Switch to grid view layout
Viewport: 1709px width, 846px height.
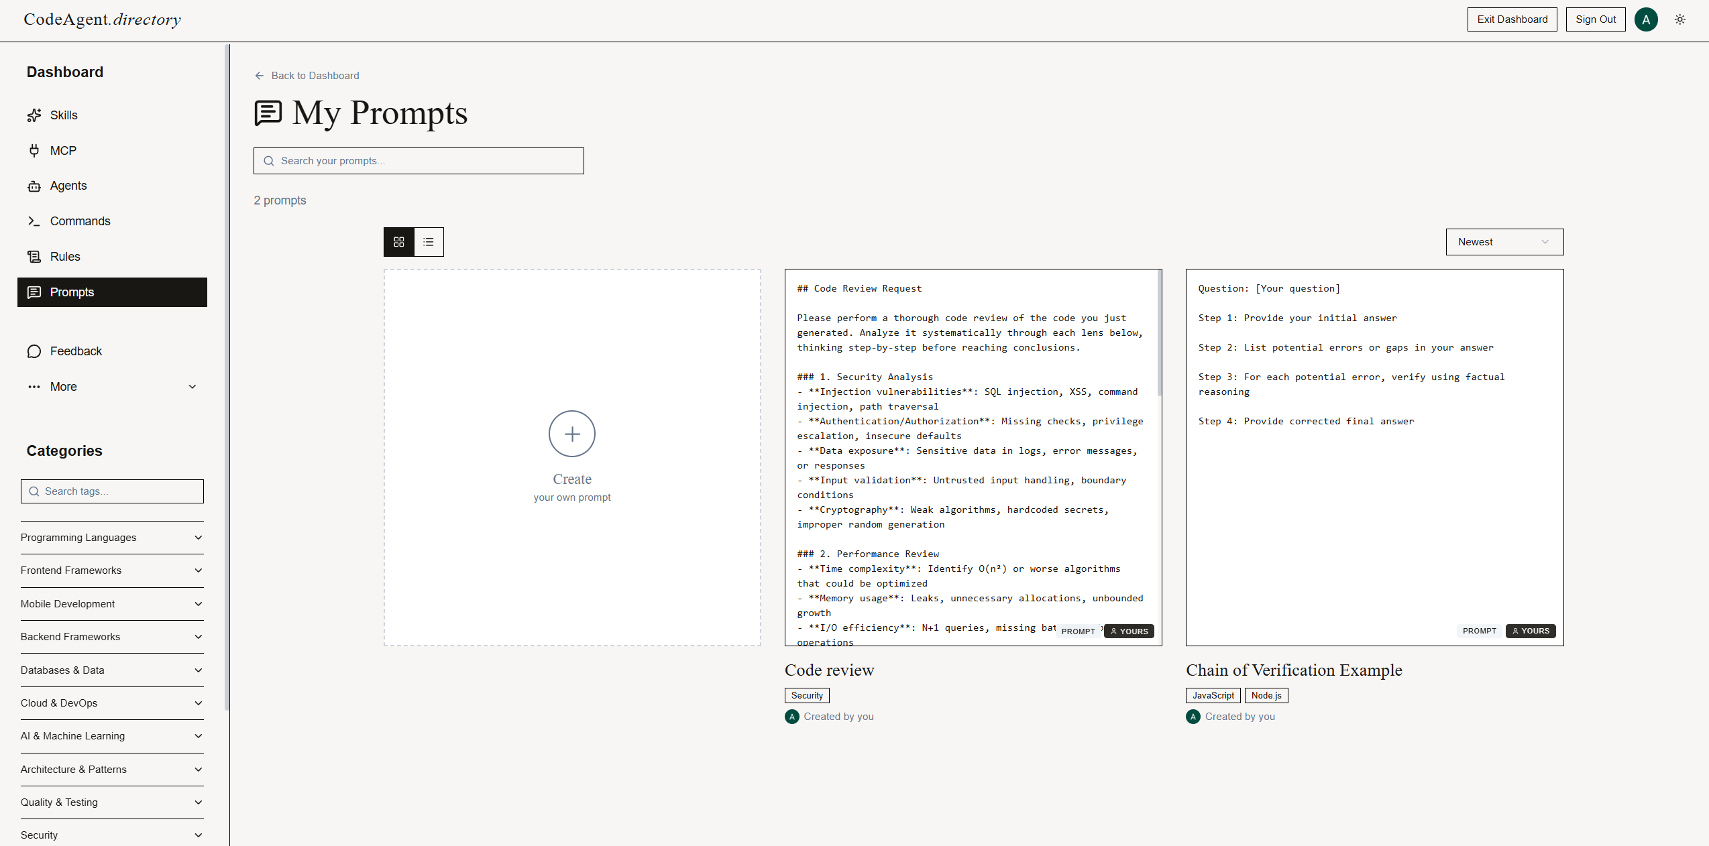[398, 241]
